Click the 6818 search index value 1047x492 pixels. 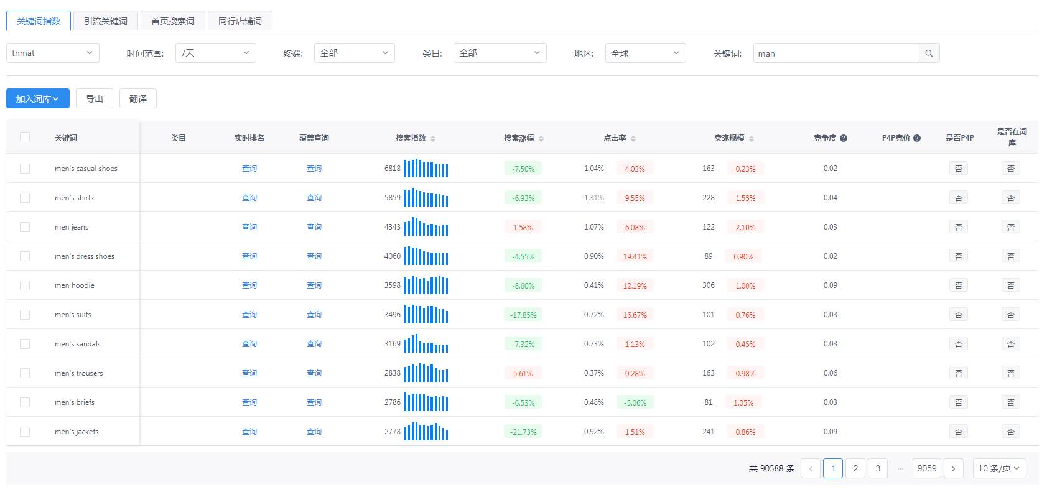(393, 169)
